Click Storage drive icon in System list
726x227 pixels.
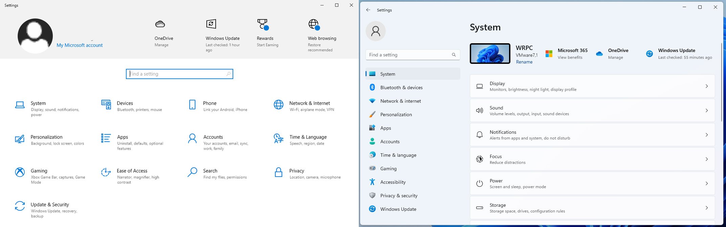tap(480, 208)
